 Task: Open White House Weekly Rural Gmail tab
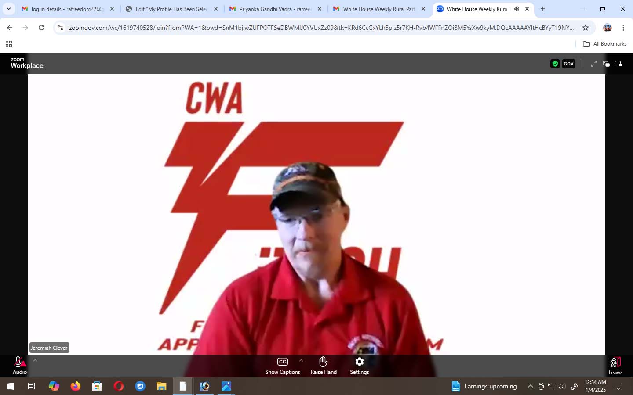point(379,9)
